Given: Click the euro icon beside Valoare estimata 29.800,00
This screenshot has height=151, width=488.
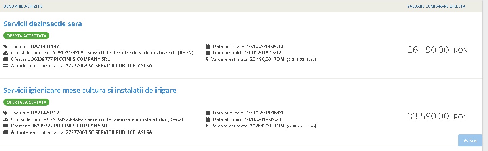Looking at the screenshot, I should pos(207,126).
